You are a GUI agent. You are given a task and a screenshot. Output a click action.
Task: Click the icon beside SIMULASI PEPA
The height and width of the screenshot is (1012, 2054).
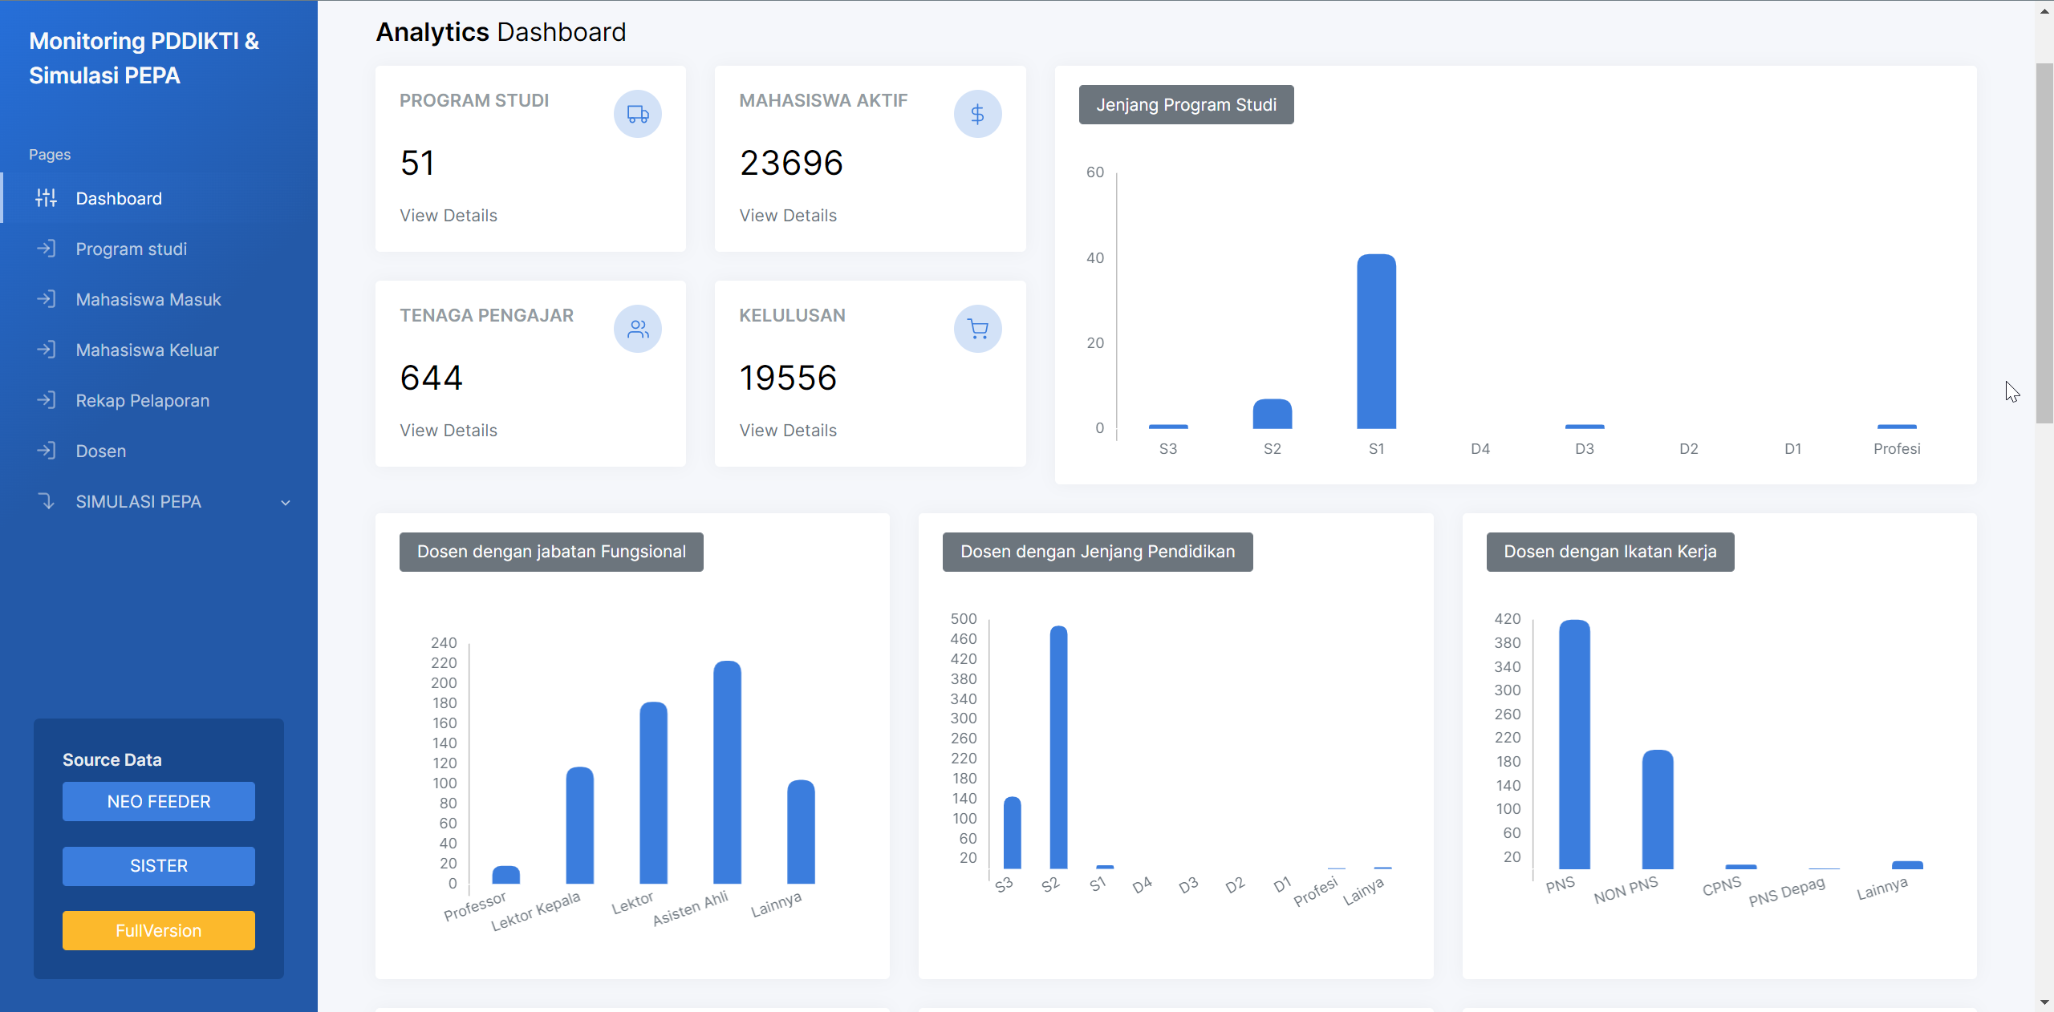(x=47, y=501)
